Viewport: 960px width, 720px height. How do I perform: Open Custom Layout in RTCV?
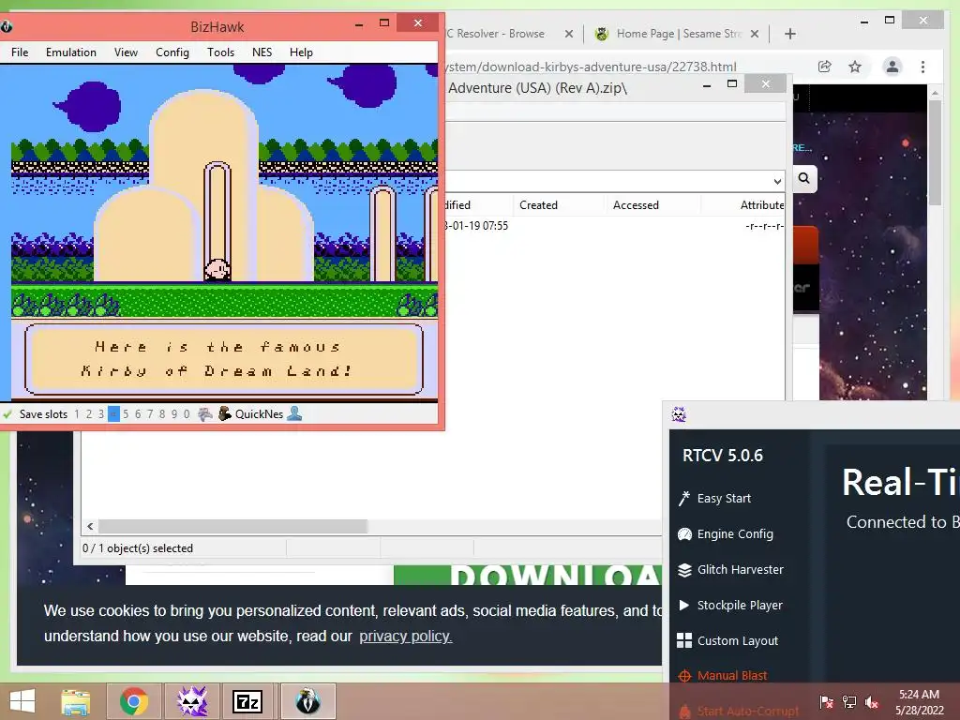pos(727,640)
